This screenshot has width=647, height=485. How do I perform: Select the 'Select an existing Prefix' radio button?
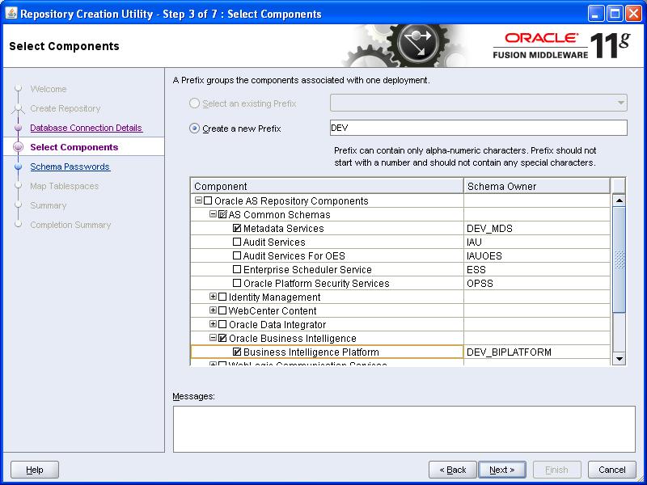194,103
